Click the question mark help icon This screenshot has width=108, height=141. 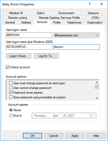90,4
